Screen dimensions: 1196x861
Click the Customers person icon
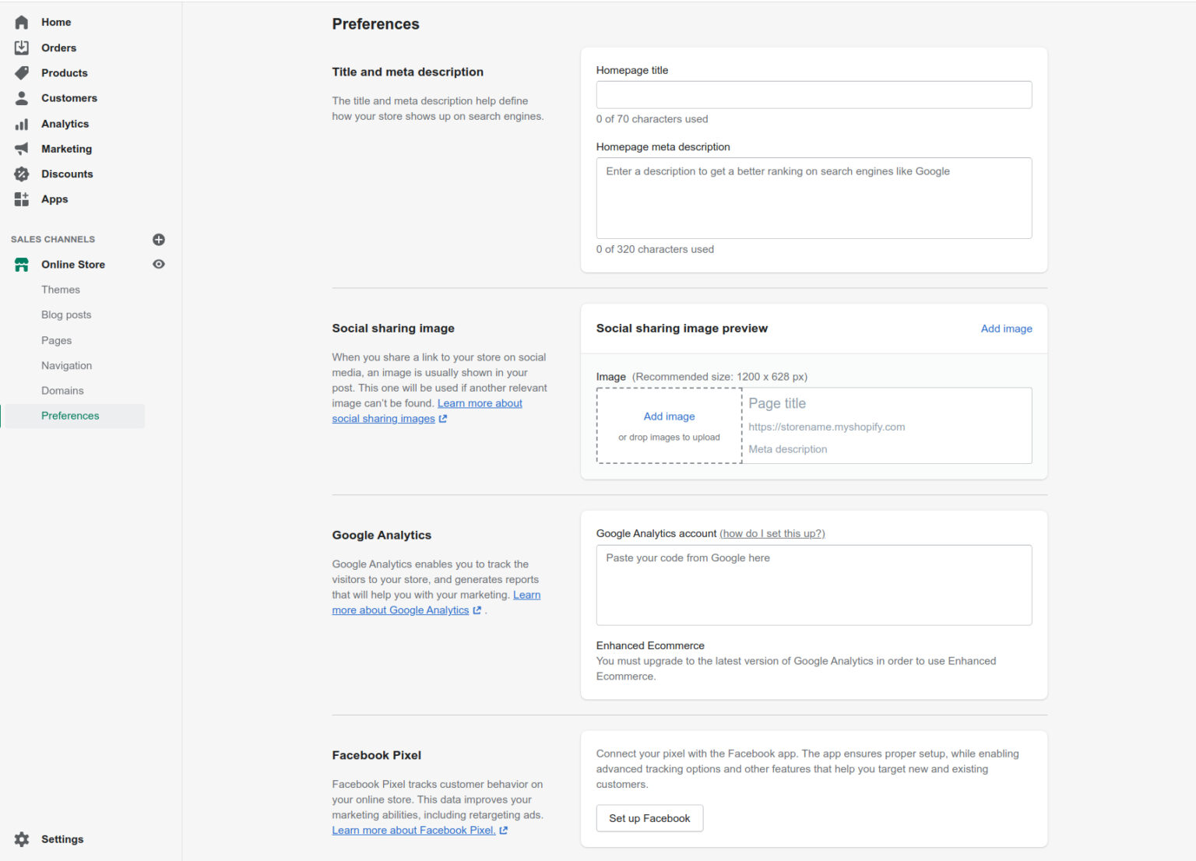22,98
